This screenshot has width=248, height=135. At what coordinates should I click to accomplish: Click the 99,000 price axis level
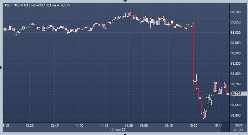point(236,33)
